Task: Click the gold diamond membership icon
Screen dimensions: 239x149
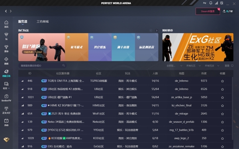Action: [6, 139]
